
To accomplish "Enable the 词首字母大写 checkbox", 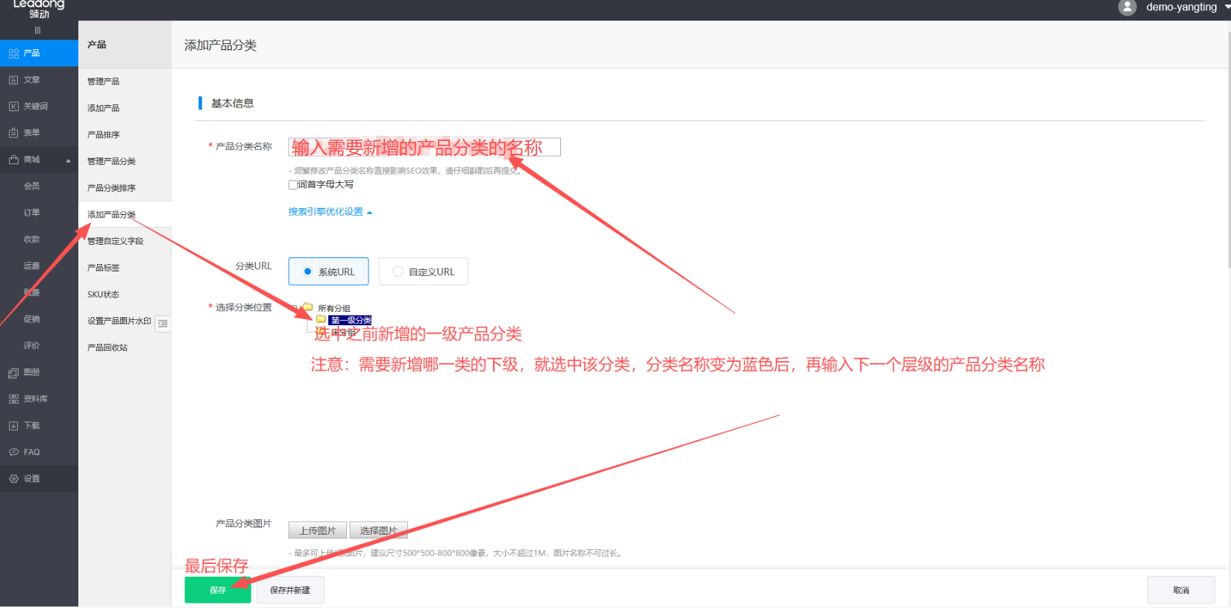I will [x=293, y=185].
